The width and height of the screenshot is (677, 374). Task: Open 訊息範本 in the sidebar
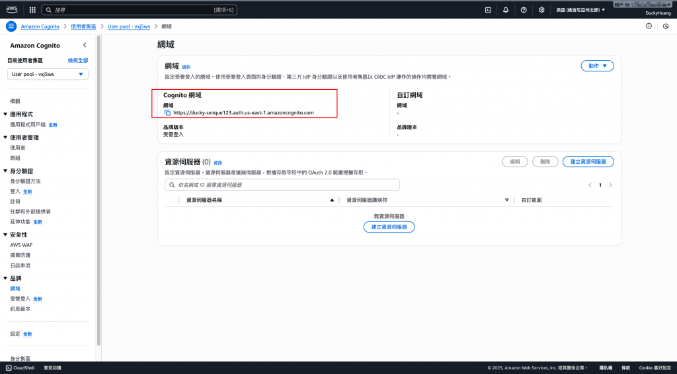[20, 309]
